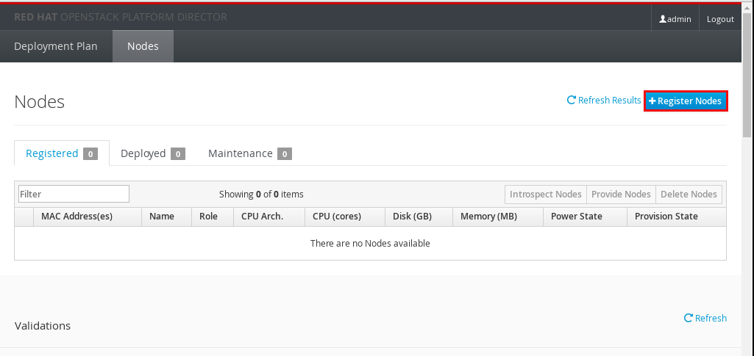The image size is (754, 356).
Task: Click the Maintenance tab count badge
Action: 285,154
